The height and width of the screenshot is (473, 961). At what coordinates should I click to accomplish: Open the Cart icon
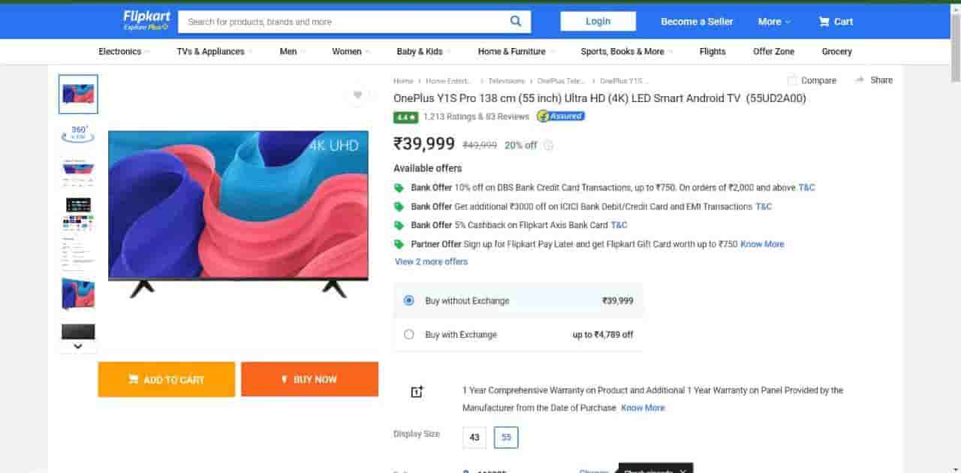824,22
